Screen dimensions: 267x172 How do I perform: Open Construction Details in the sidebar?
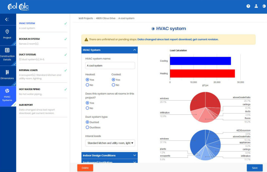[7, 53]
